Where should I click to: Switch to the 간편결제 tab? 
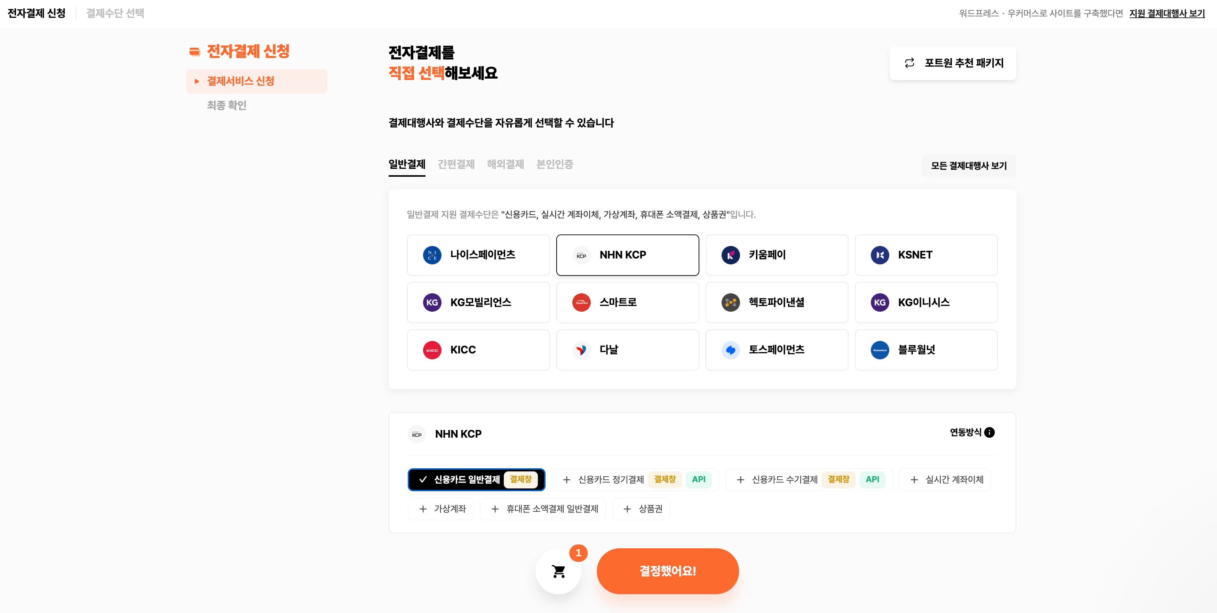pyautogui.click(x=456, y=164)
